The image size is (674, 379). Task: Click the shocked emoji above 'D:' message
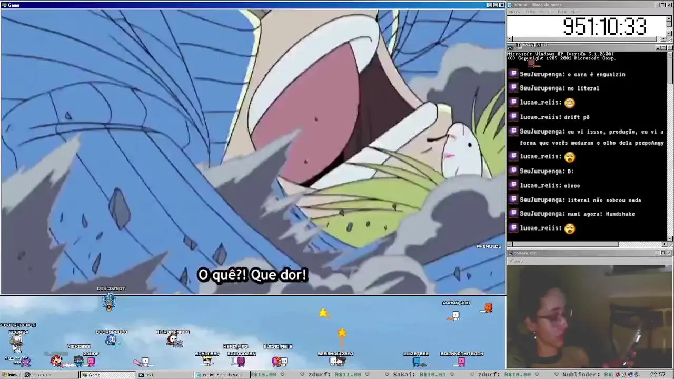569,156
